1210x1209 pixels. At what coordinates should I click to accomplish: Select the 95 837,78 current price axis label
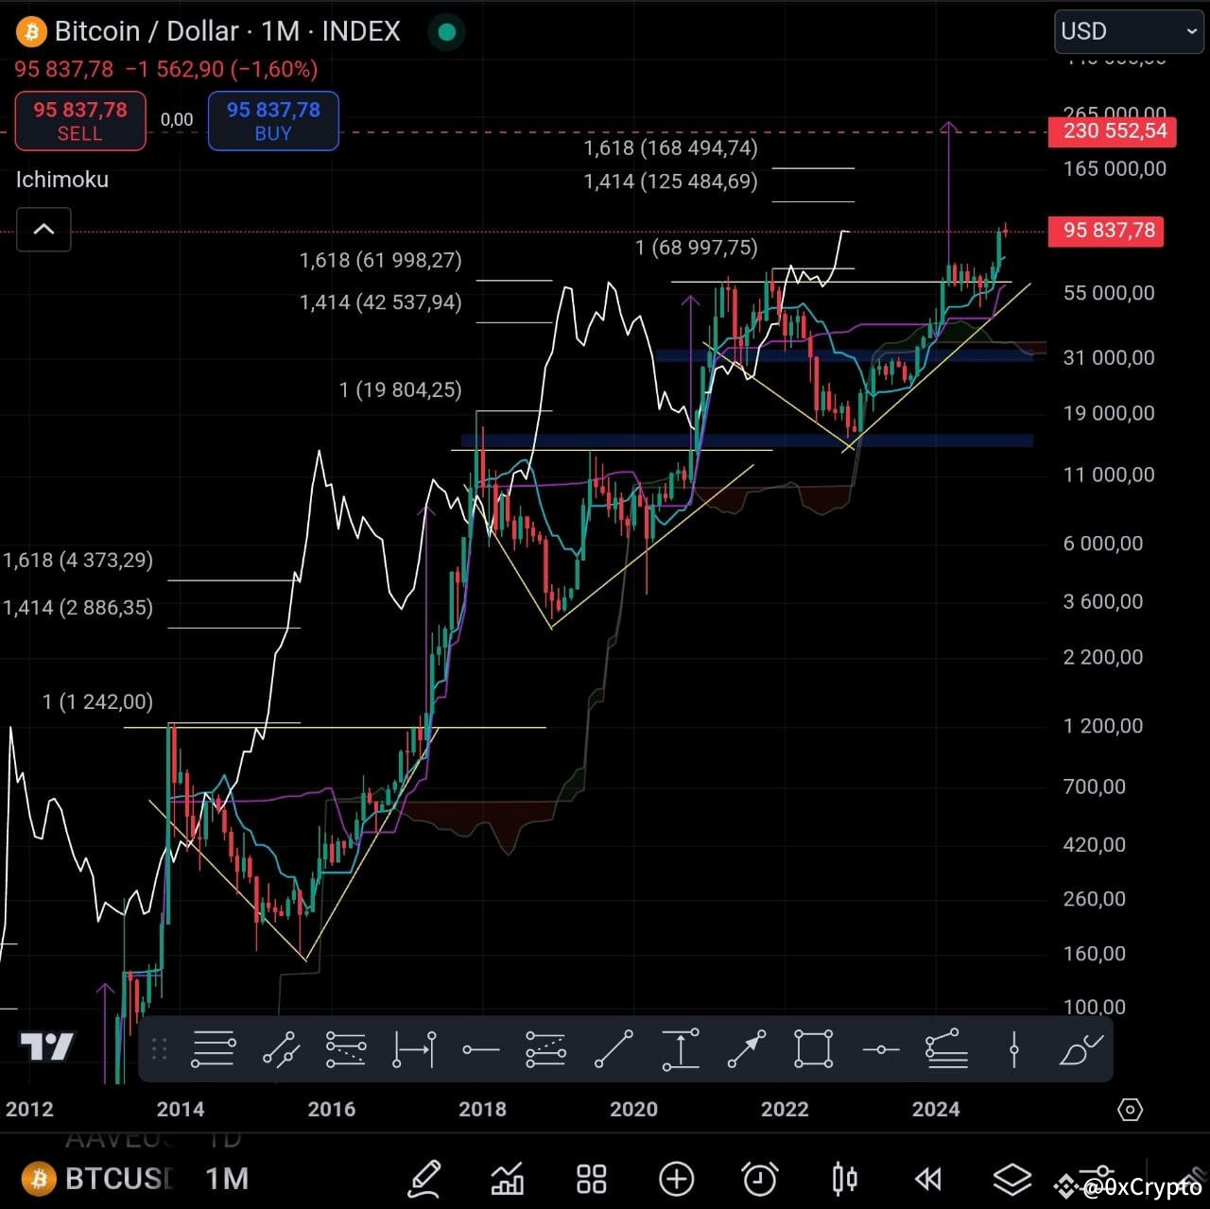(1107, 230)
